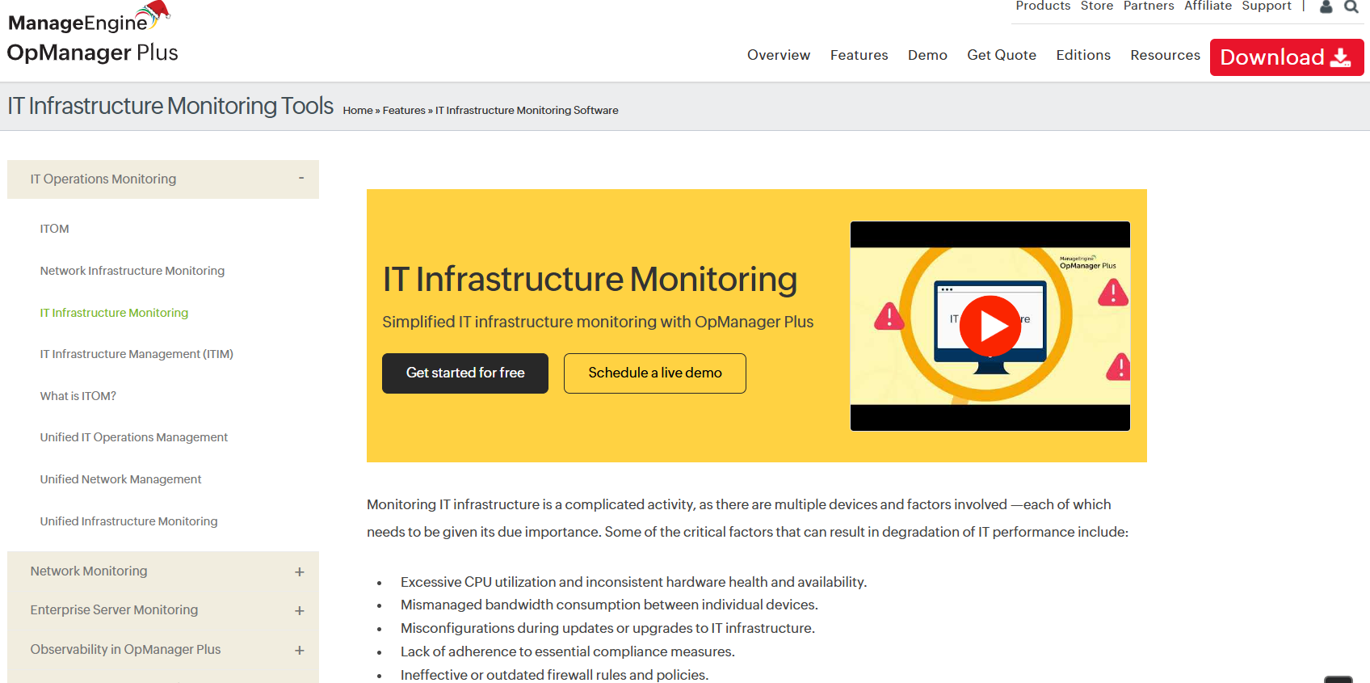
Task: Click the IT Infrastructure Monitoring Tools page heading
Action: tap(170, 106)
